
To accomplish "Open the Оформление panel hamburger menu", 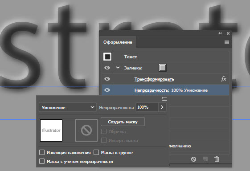I will coord(226,42).
